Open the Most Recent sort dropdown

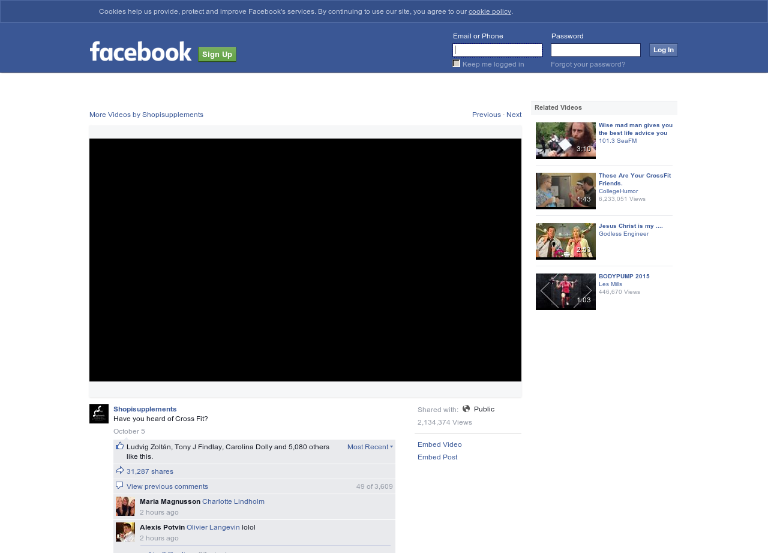click(x=370, y=447)
